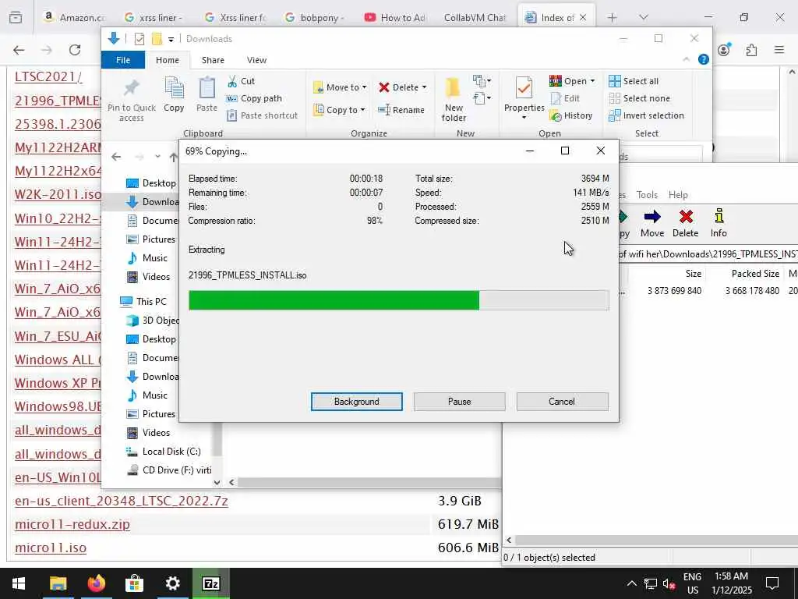Click Cut in the Explorer ribbon

click(x=241, y=81)
